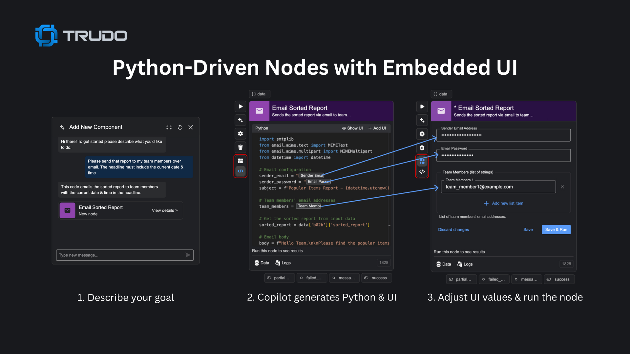Open View details for Email Sorted Report

(165, 210)
